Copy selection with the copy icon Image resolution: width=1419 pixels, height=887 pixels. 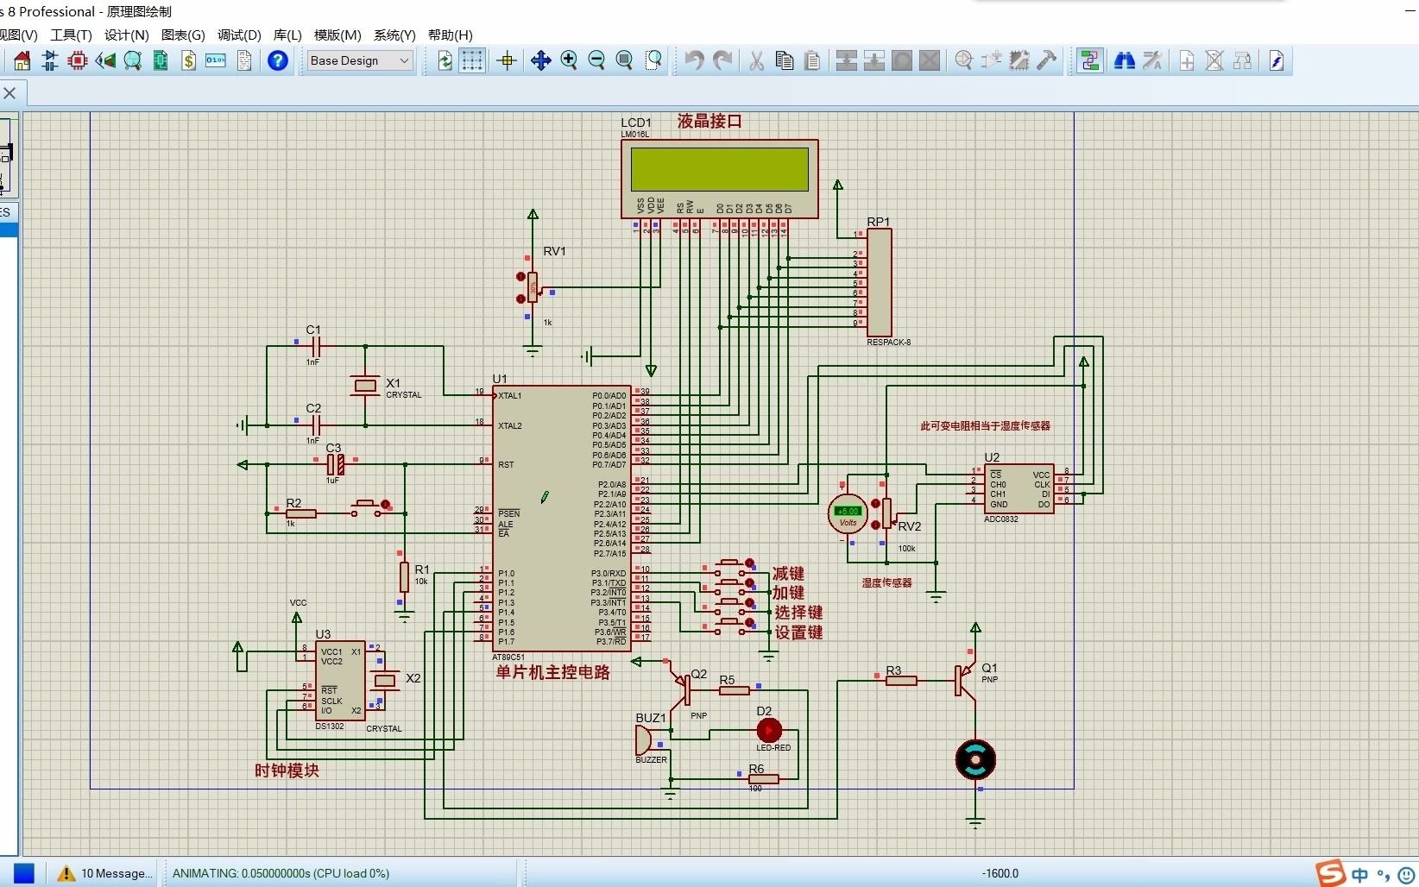[x=785, y=60]
